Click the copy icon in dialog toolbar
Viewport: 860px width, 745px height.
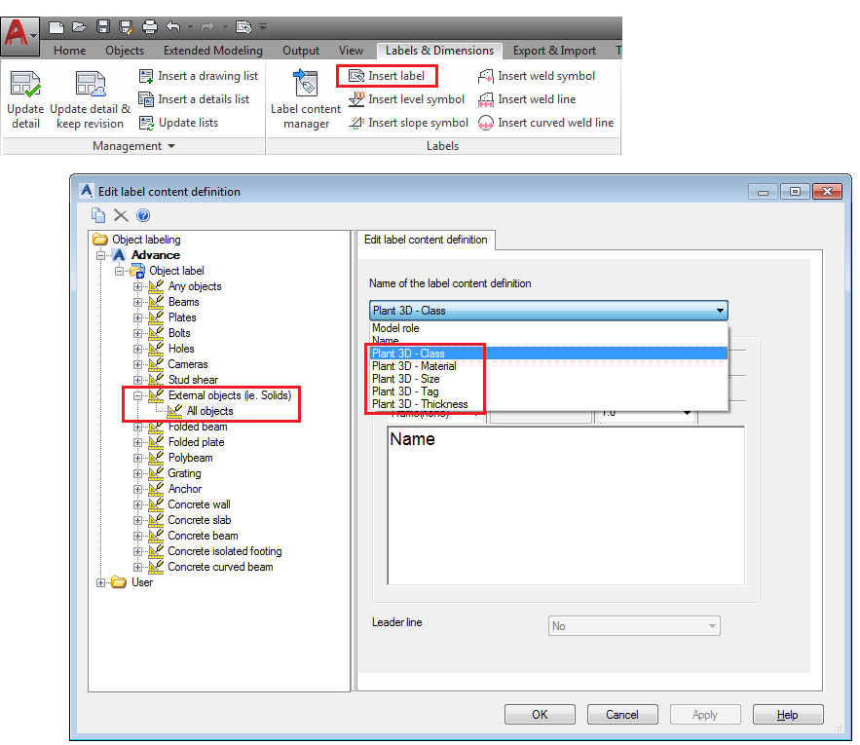(x=98, y=215)
